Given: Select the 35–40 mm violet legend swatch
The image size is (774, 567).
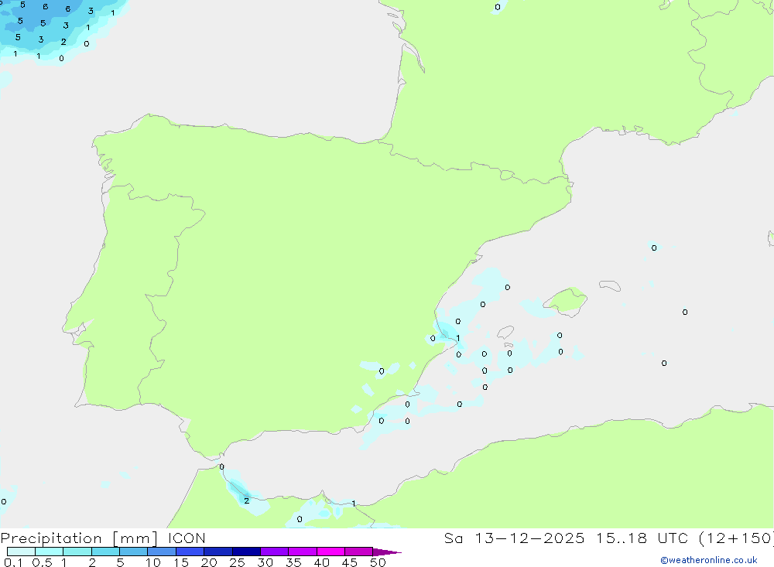Looking at the screenshot, I should coord(302,552).
